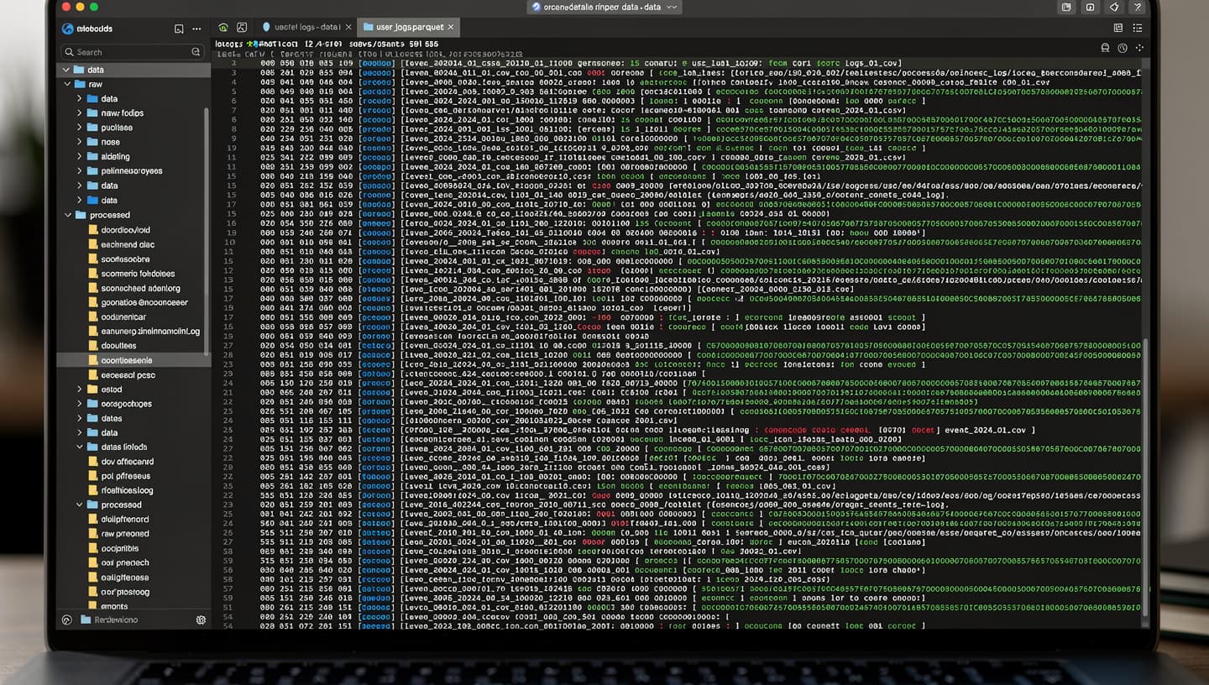Screen dimensions: 1209x685
Task: Close the user_logs.parquet tab
Action: click(x=451, y=28)
